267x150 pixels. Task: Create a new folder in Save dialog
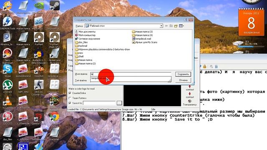click(176, 26)
